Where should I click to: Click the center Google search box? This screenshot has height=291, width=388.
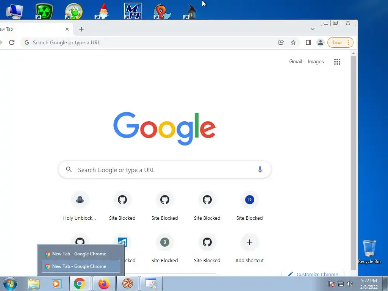click(164, 169)
